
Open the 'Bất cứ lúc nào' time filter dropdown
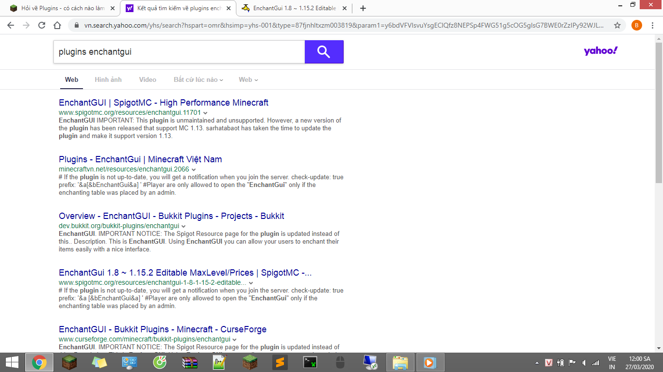tap(199, 79)
